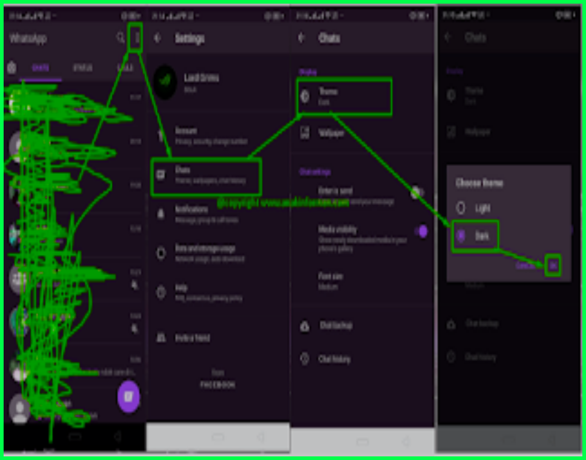Confirm theme with OK button

(553, 265)
